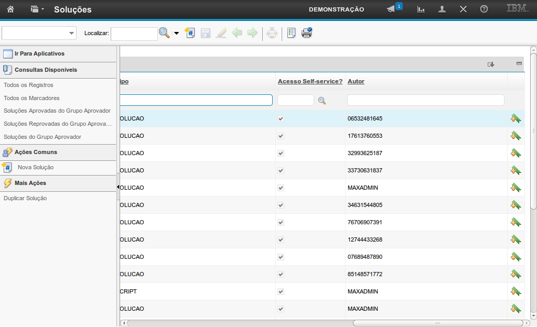Toggle self-service checkbox for author 17613760553

click(281, 136)
